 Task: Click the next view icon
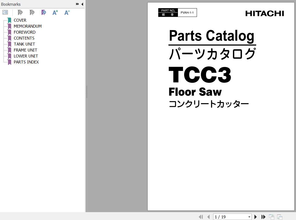pos(279,217)
